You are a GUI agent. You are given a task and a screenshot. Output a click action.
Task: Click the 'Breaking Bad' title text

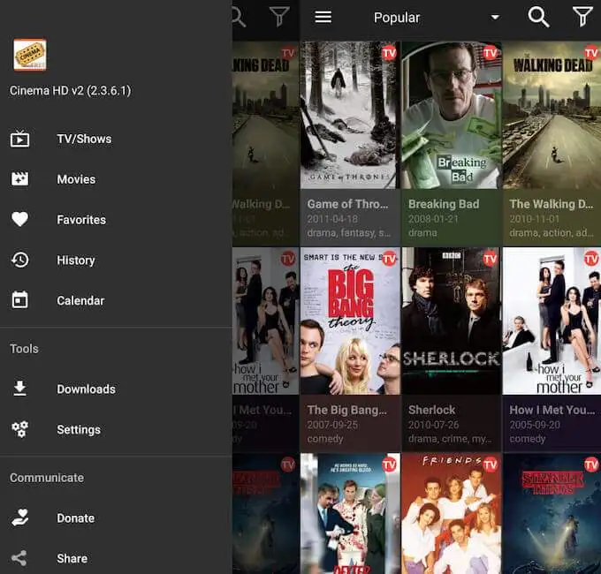(444, 204)
